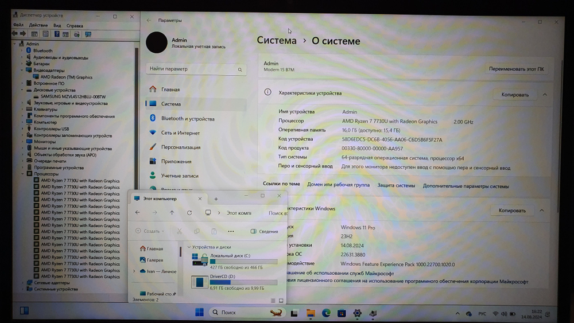
Task: Click Settings gear on taskbar
Action: pyautogui.click(x=357, y=313)
